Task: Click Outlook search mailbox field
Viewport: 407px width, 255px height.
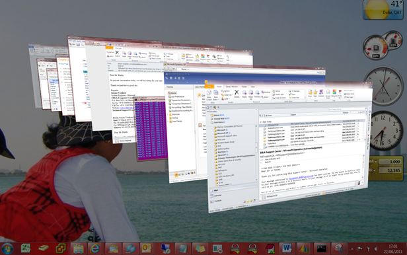Action: coord(346,110)
